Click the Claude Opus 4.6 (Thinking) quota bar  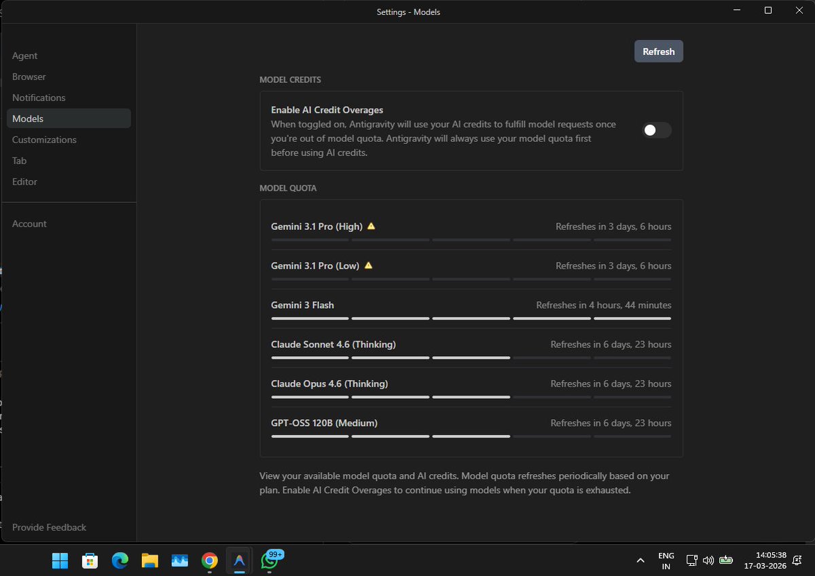[x=471, y=397]
